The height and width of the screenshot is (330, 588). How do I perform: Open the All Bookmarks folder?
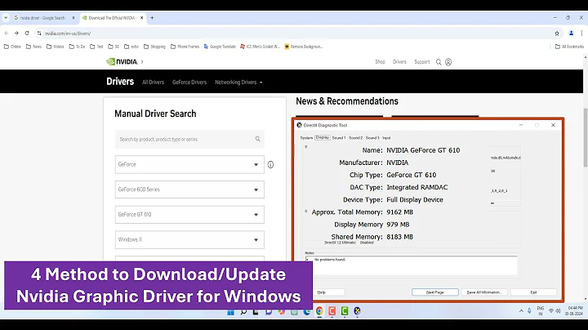click(x=569, y=47)
